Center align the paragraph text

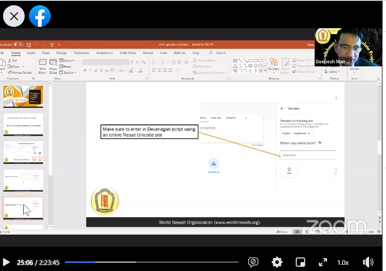159,70
